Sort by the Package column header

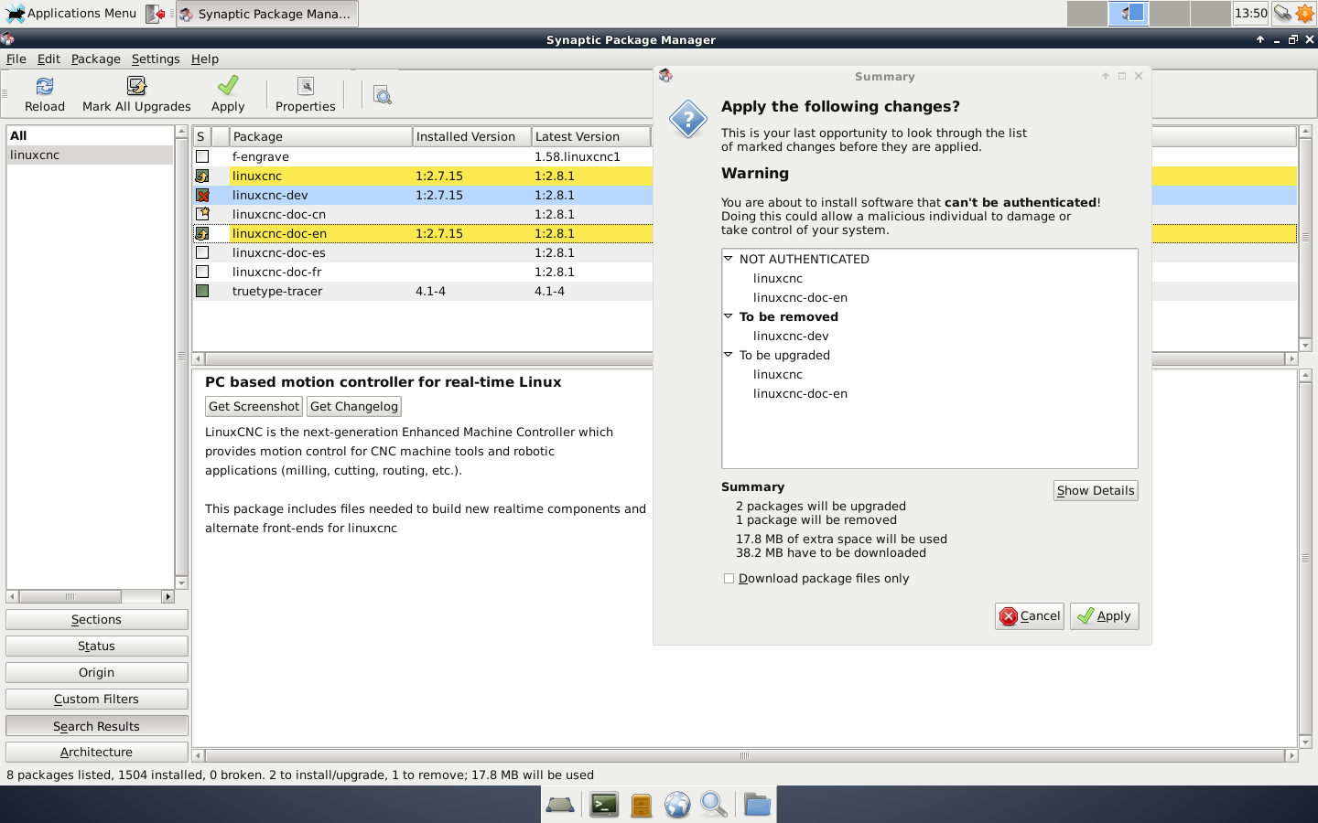click(320, 136)
